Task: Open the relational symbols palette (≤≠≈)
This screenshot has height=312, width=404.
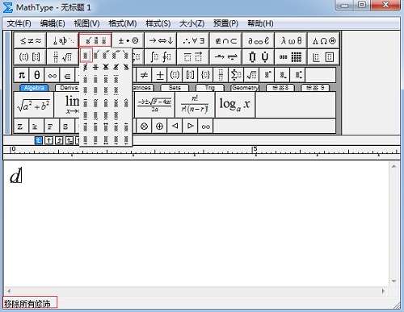Action: point(30,41)
